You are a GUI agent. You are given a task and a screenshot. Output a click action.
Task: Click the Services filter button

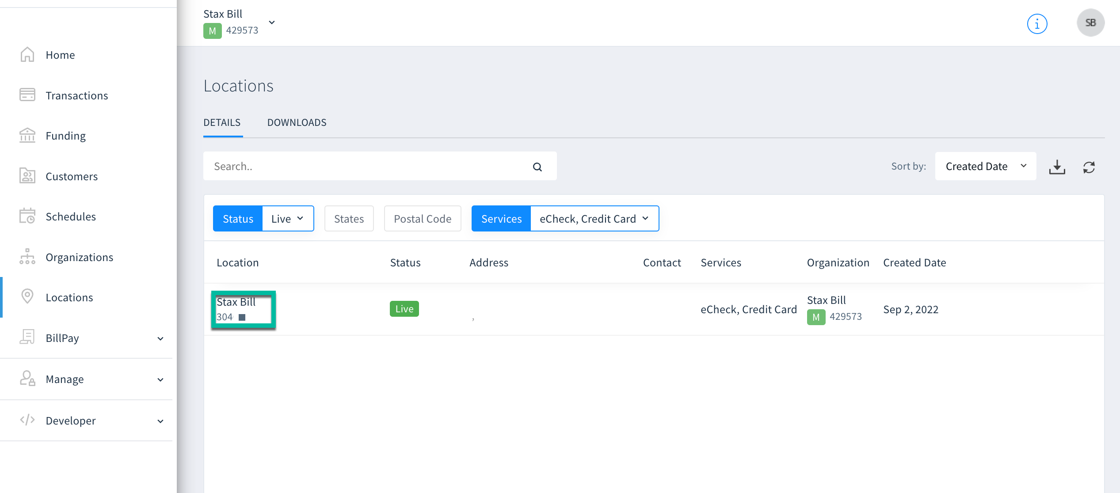coord(501,219)
